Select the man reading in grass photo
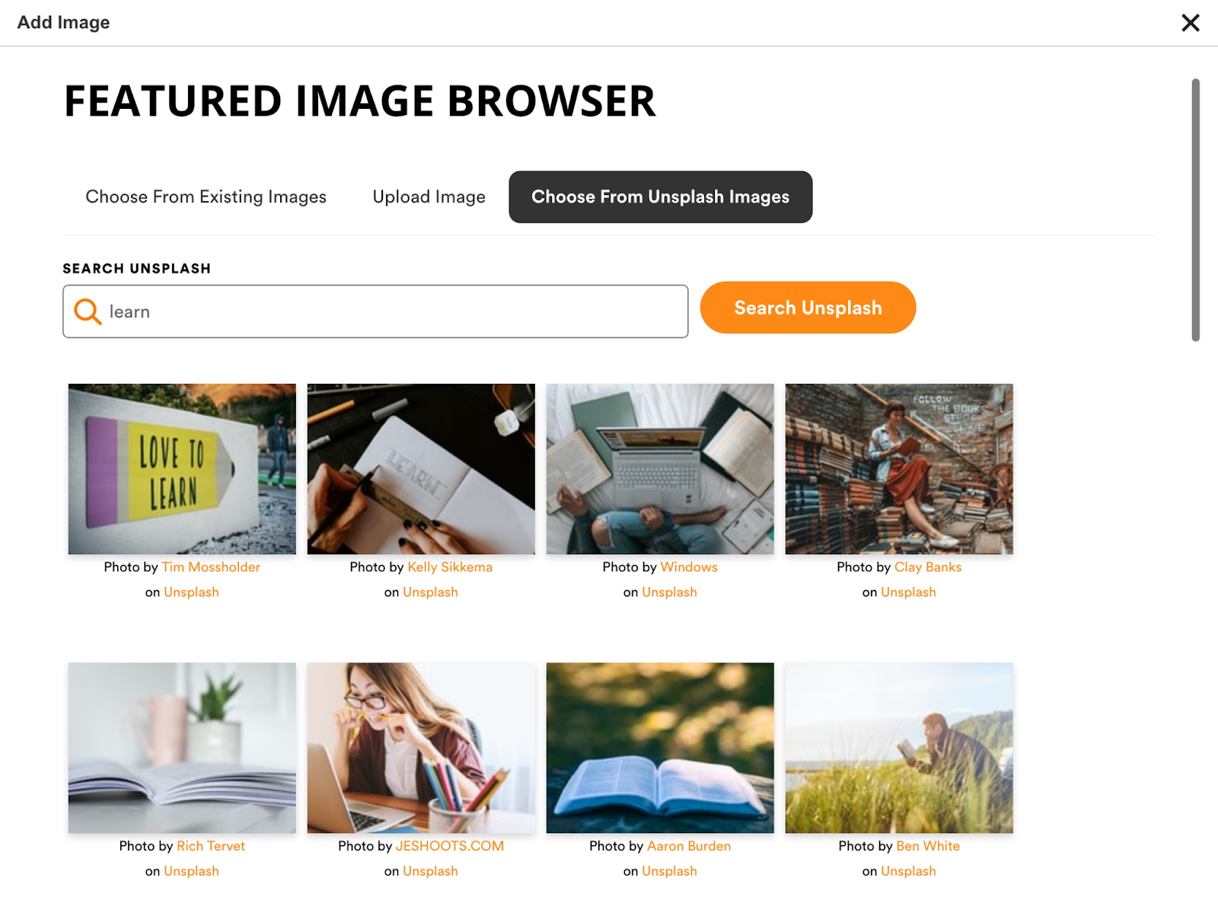The height and width of the screenshot is (897, 1218). click(899, 748)
